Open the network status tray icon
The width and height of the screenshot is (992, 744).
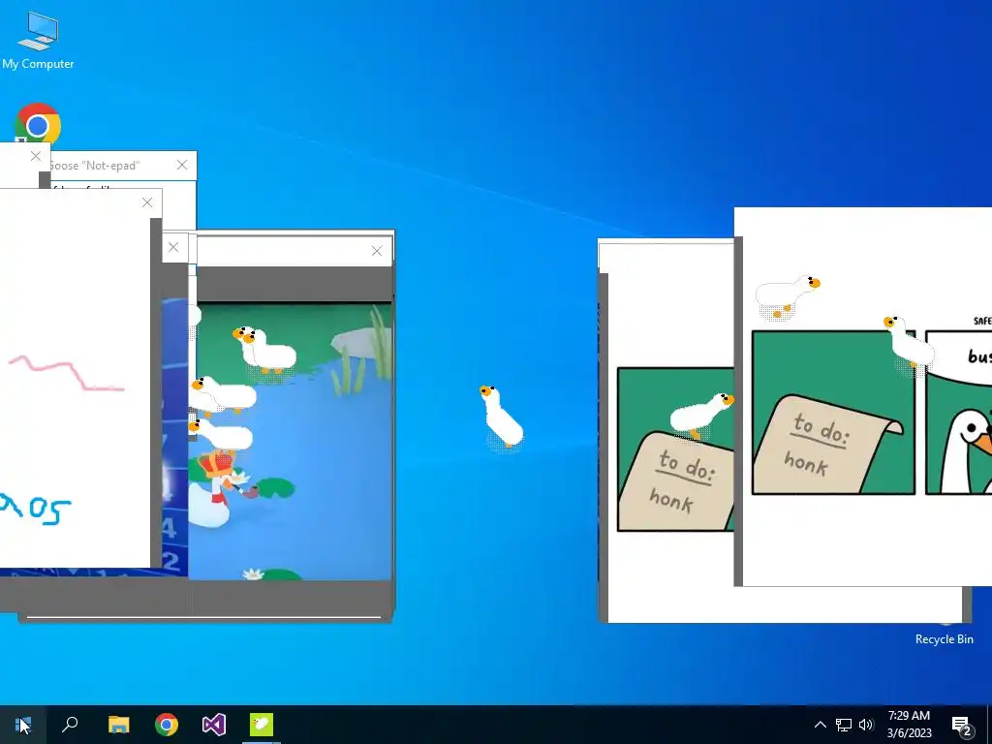click(x=844, y=725)
